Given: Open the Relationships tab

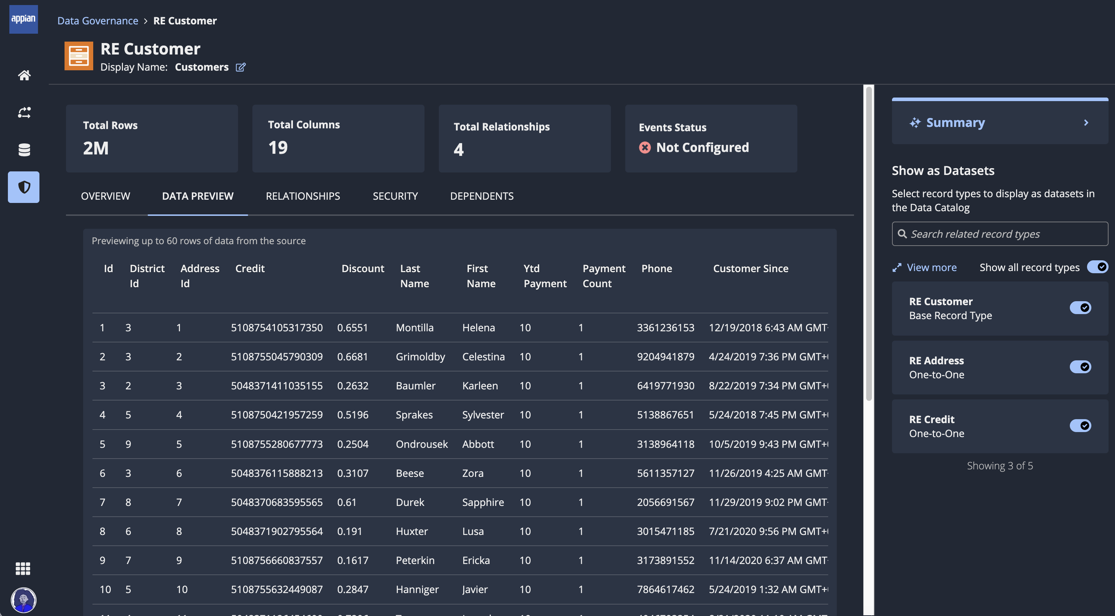Looking at the screenshot, I should (x=303, y=196).
